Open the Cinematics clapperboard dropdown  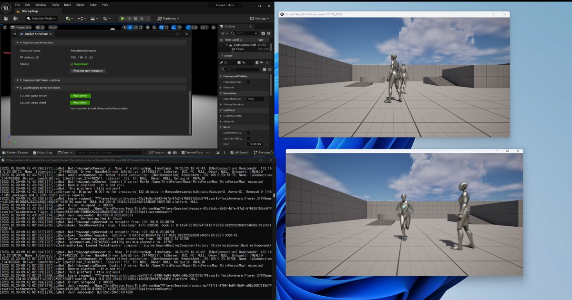coord(94,19)
